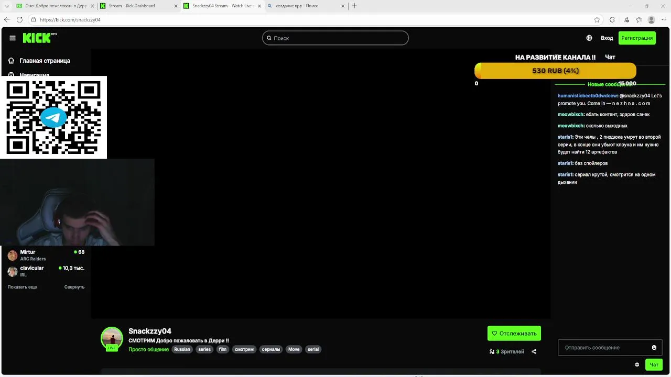Open the Просто общение category link
The image size is (671, 377).
click(x=149, y=349)
